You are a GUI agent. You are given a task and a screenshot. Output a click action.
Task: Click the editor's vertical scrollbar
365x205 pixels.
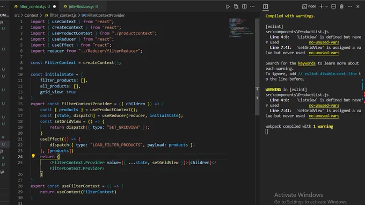point(257,67)
